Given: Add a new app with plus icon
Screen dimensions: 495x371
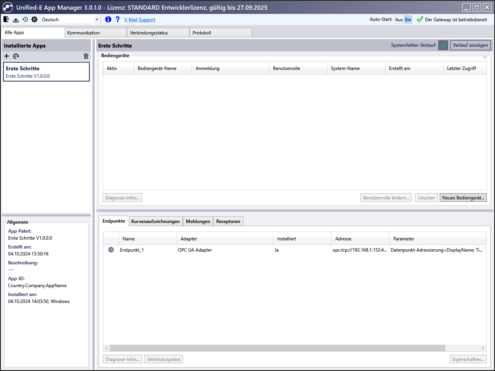Looking at the screenshot, I should [7, 56].
